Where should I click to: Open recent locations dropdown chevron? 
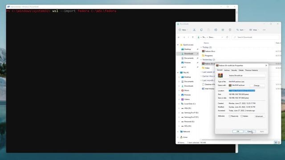[x=188, y=37]
